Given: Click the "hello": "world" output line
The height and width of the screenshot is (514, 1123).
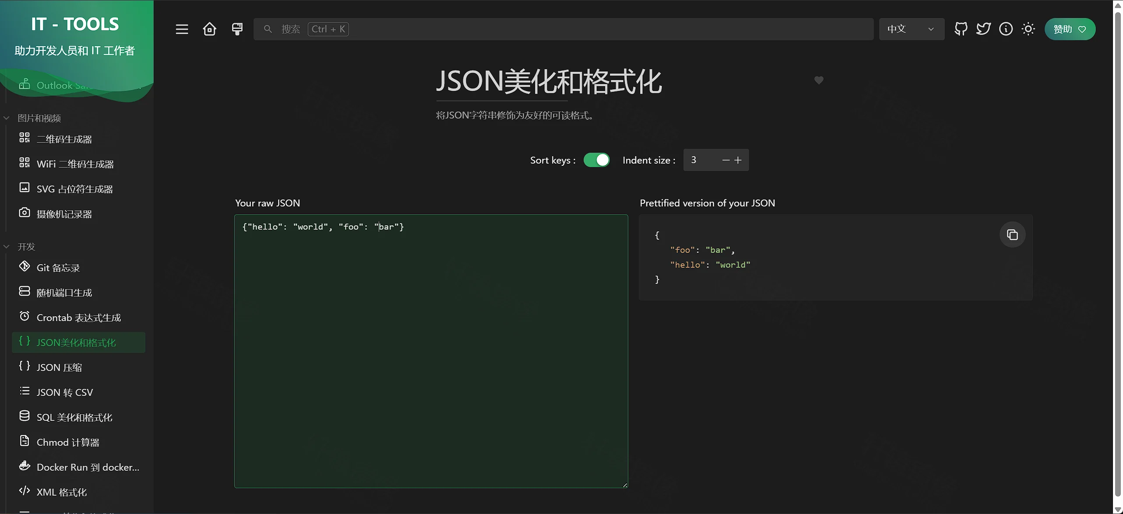Looking at the screenshot, I should pyautogui.click(x=710, y=265).
